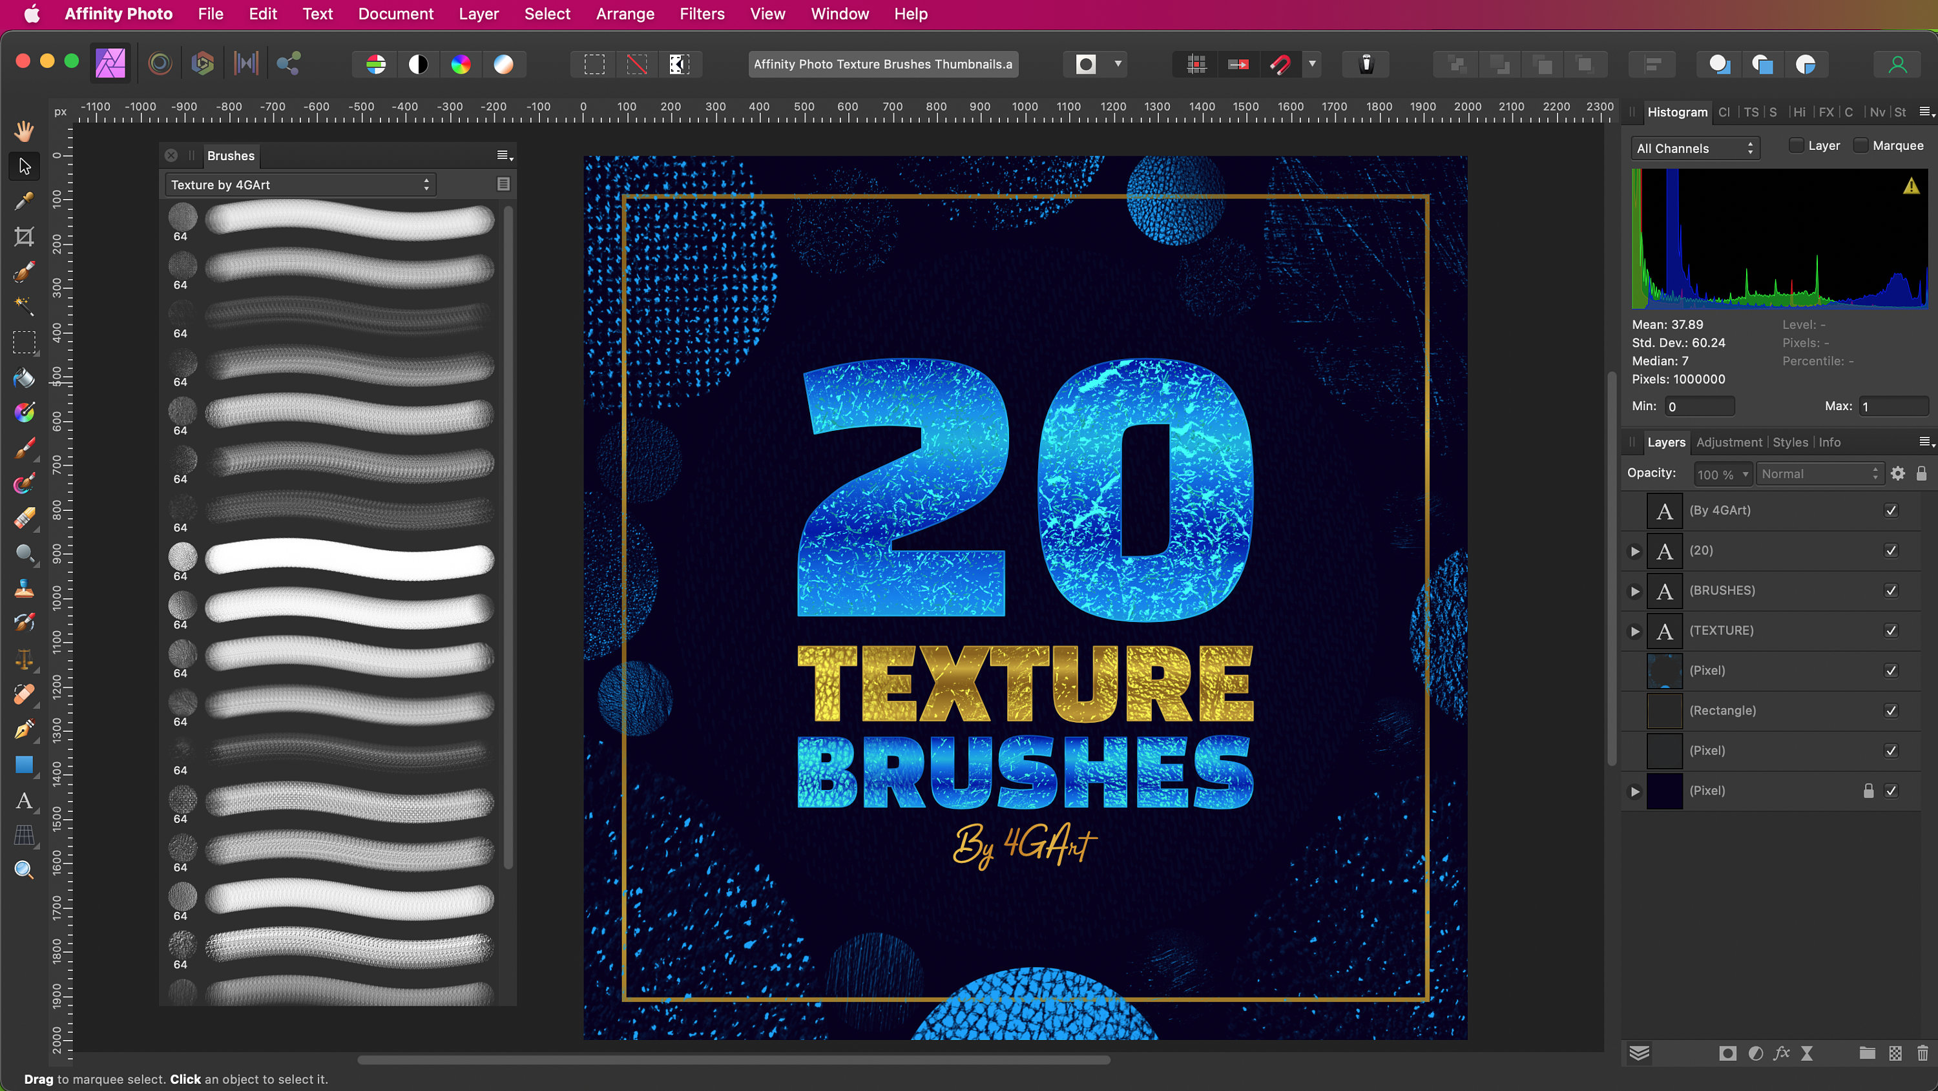The height and width of the screenshot is (1091, 1938).
Task: Select the Clone Stamp tool
Action: point(24,589)
